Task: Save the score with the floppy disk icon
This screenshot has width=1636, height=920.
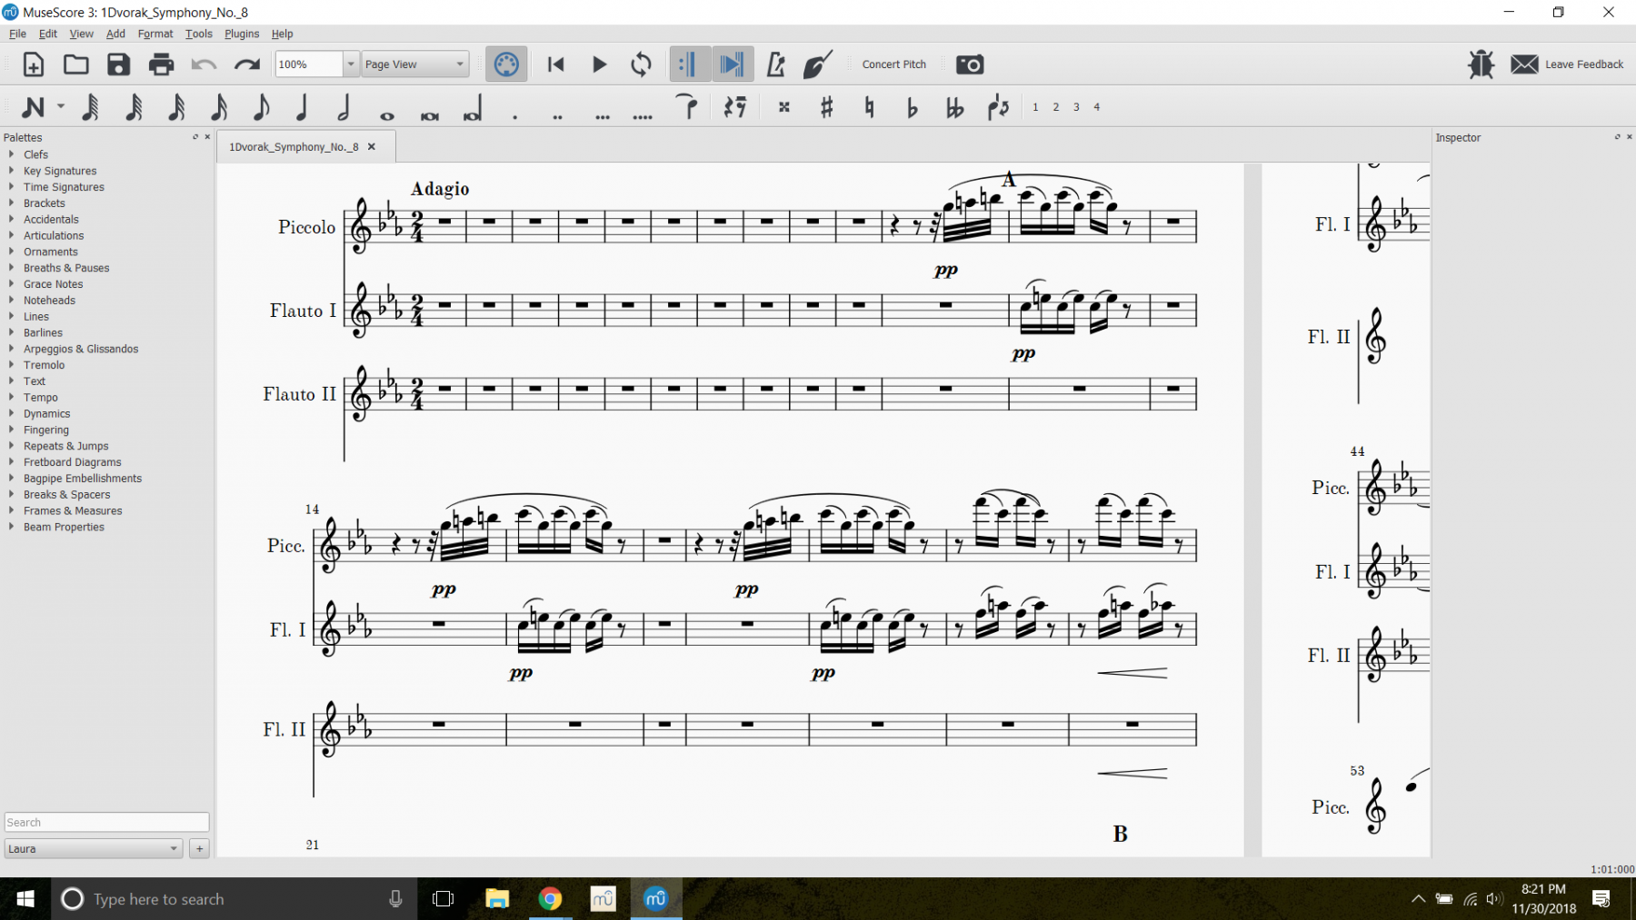Action: (x=118, y=64)
